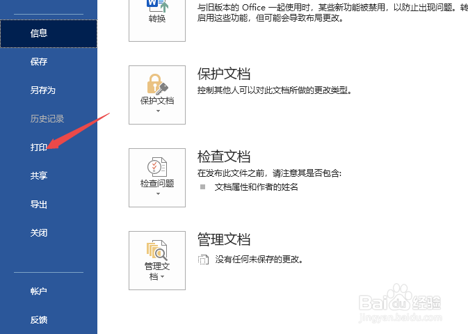Open 反馈 (Feedback) page
468x334 pixels.
[x=39, y=320]
